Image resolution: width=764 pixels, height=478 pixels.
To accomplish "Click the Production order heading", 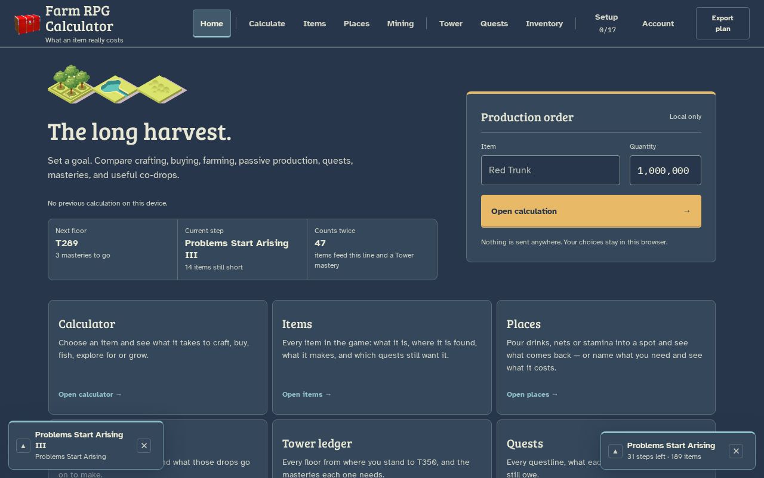I will (527, 117).
